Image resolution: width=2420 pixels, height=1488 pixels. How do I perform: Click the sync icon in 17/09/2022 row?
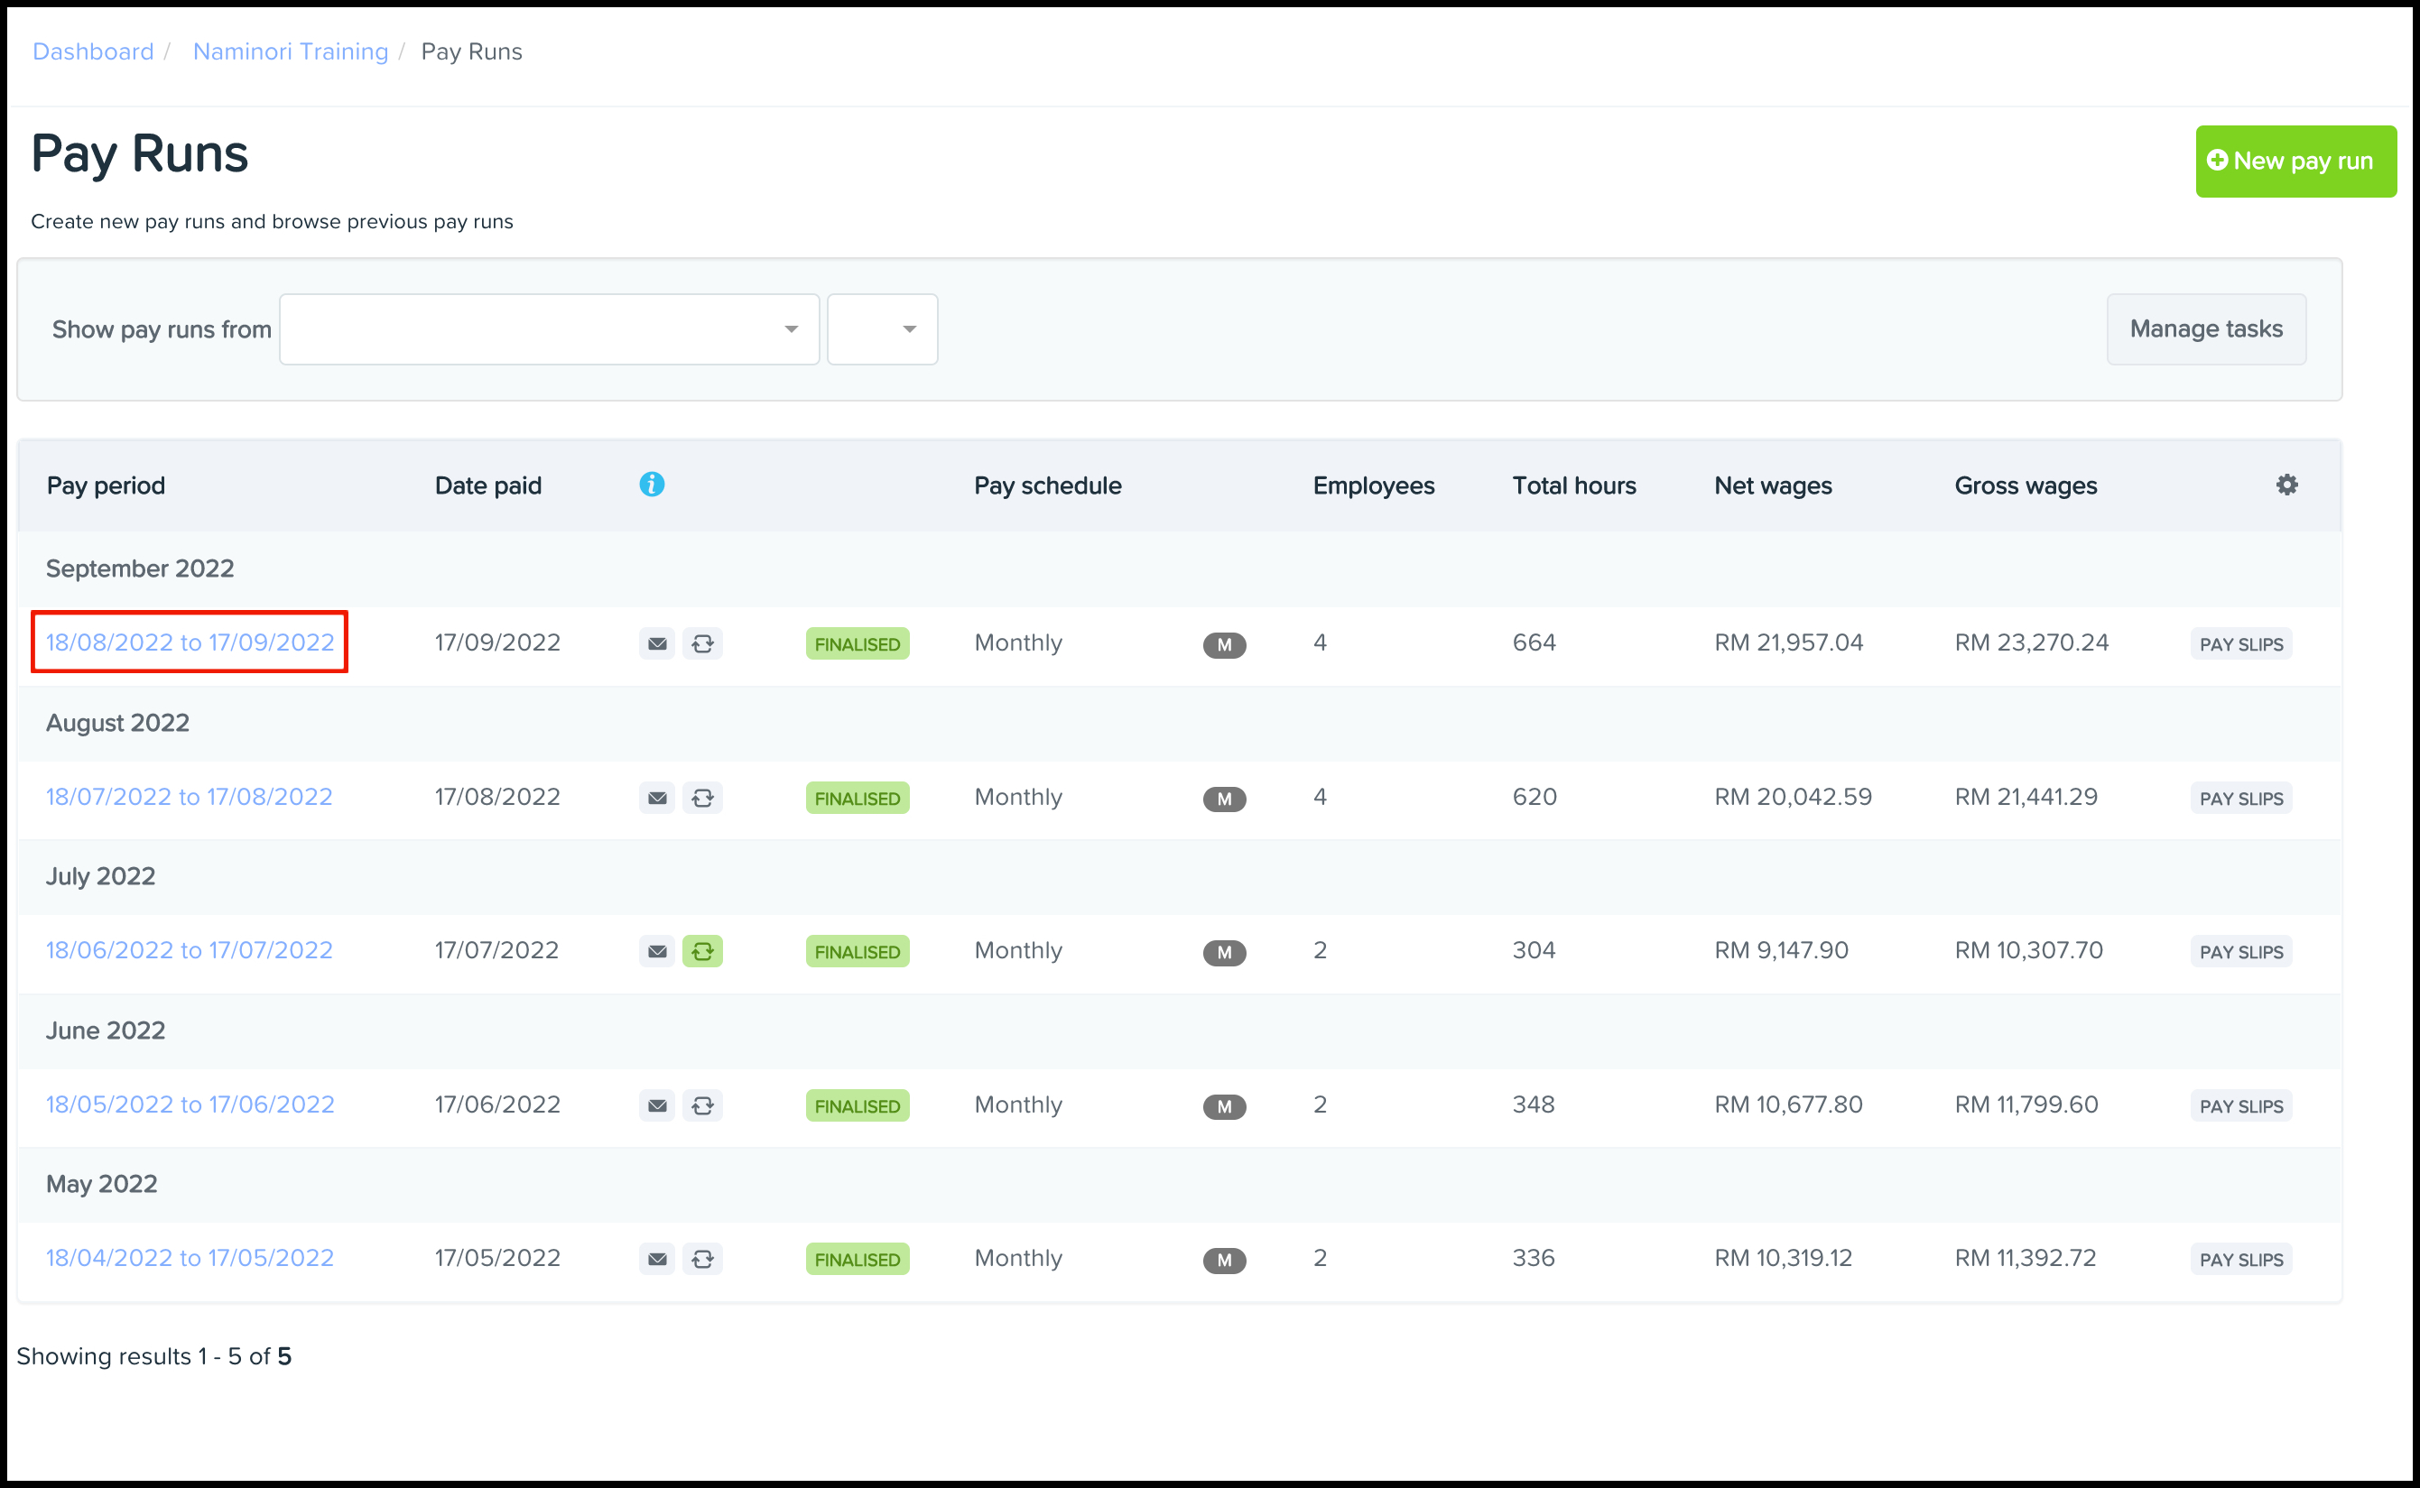point(702,643)
